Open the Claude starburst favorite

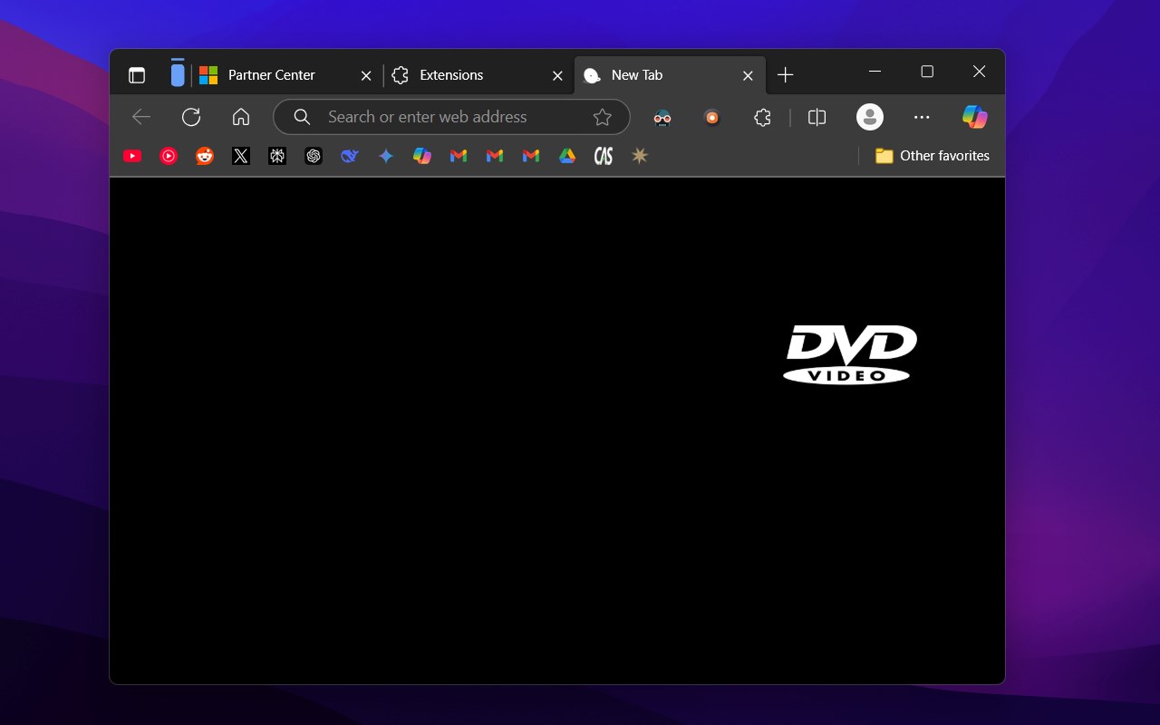click(x=640, y=156)
